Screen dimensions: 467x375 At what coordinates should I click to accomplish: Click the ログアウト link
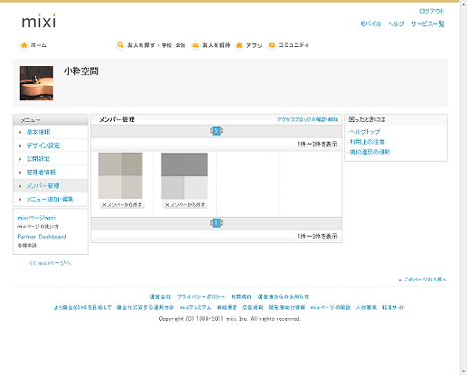[x=432, y=11]
